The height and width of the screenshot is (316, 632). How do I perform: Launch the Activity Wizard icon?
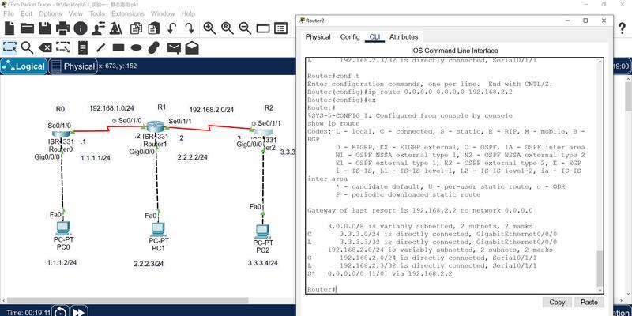(115, 28)
